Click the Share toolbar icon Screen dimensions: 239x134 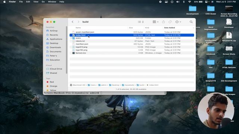pyautogui.click(x=164, y=22)
